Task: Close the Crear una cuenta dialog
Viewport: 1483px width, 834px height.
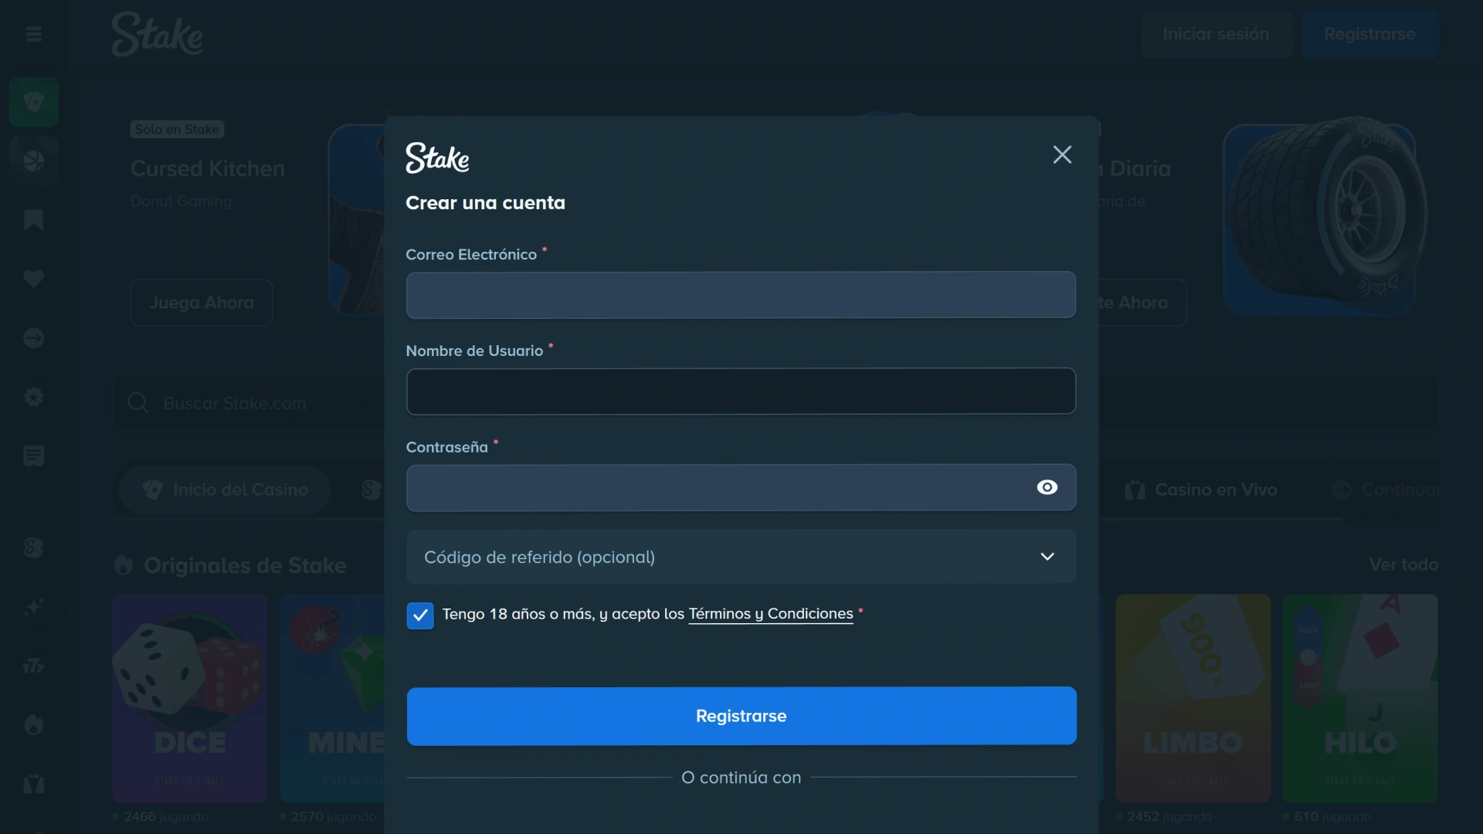Action: 1062,154
